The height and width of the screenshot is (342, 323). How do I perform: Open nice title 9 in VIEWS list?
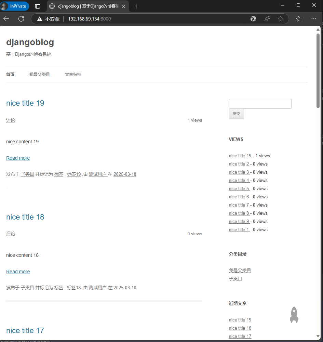coord(239,221)
